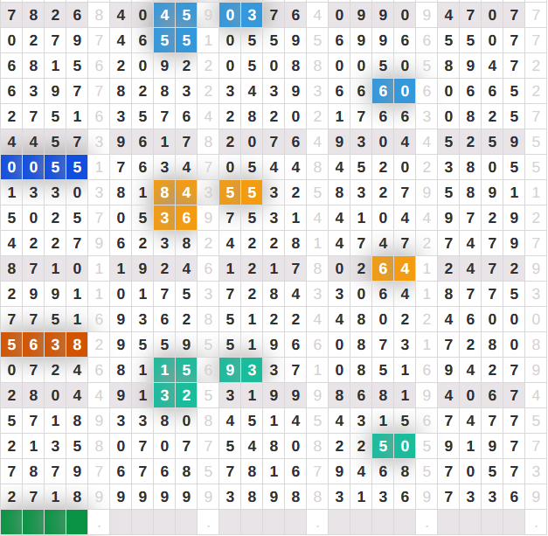This screenshot has width=548, height=536.
Task: Click the teal 32 highlighted block
Action: tap(175, 395)
